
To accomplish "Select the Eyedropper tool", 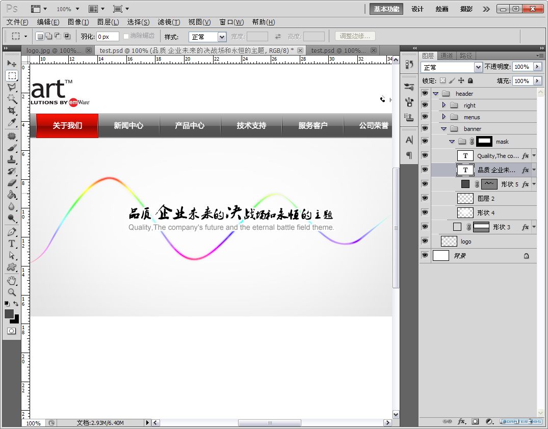I will coord(12,122).
